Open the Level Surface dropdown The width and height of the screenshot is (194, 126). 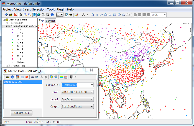92,99
